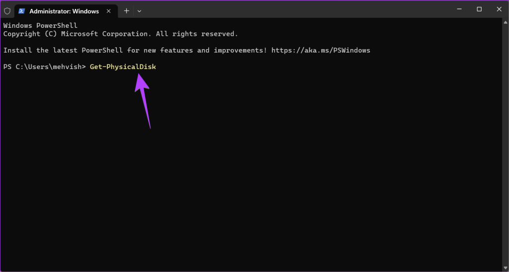Click the administrator shield icon in title bar
509x272 pixels.
pos(7,11)
